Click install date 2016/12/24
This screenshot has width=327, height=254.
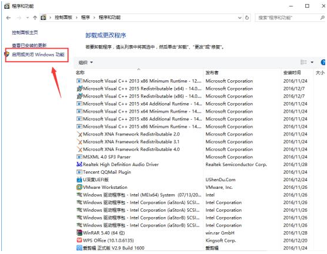295,180
